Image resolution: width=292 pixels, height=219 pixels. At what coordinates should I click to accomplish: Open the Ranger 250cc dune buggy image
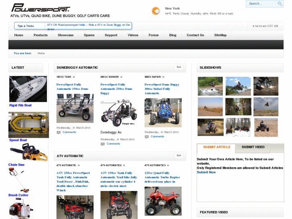[119, 113]
